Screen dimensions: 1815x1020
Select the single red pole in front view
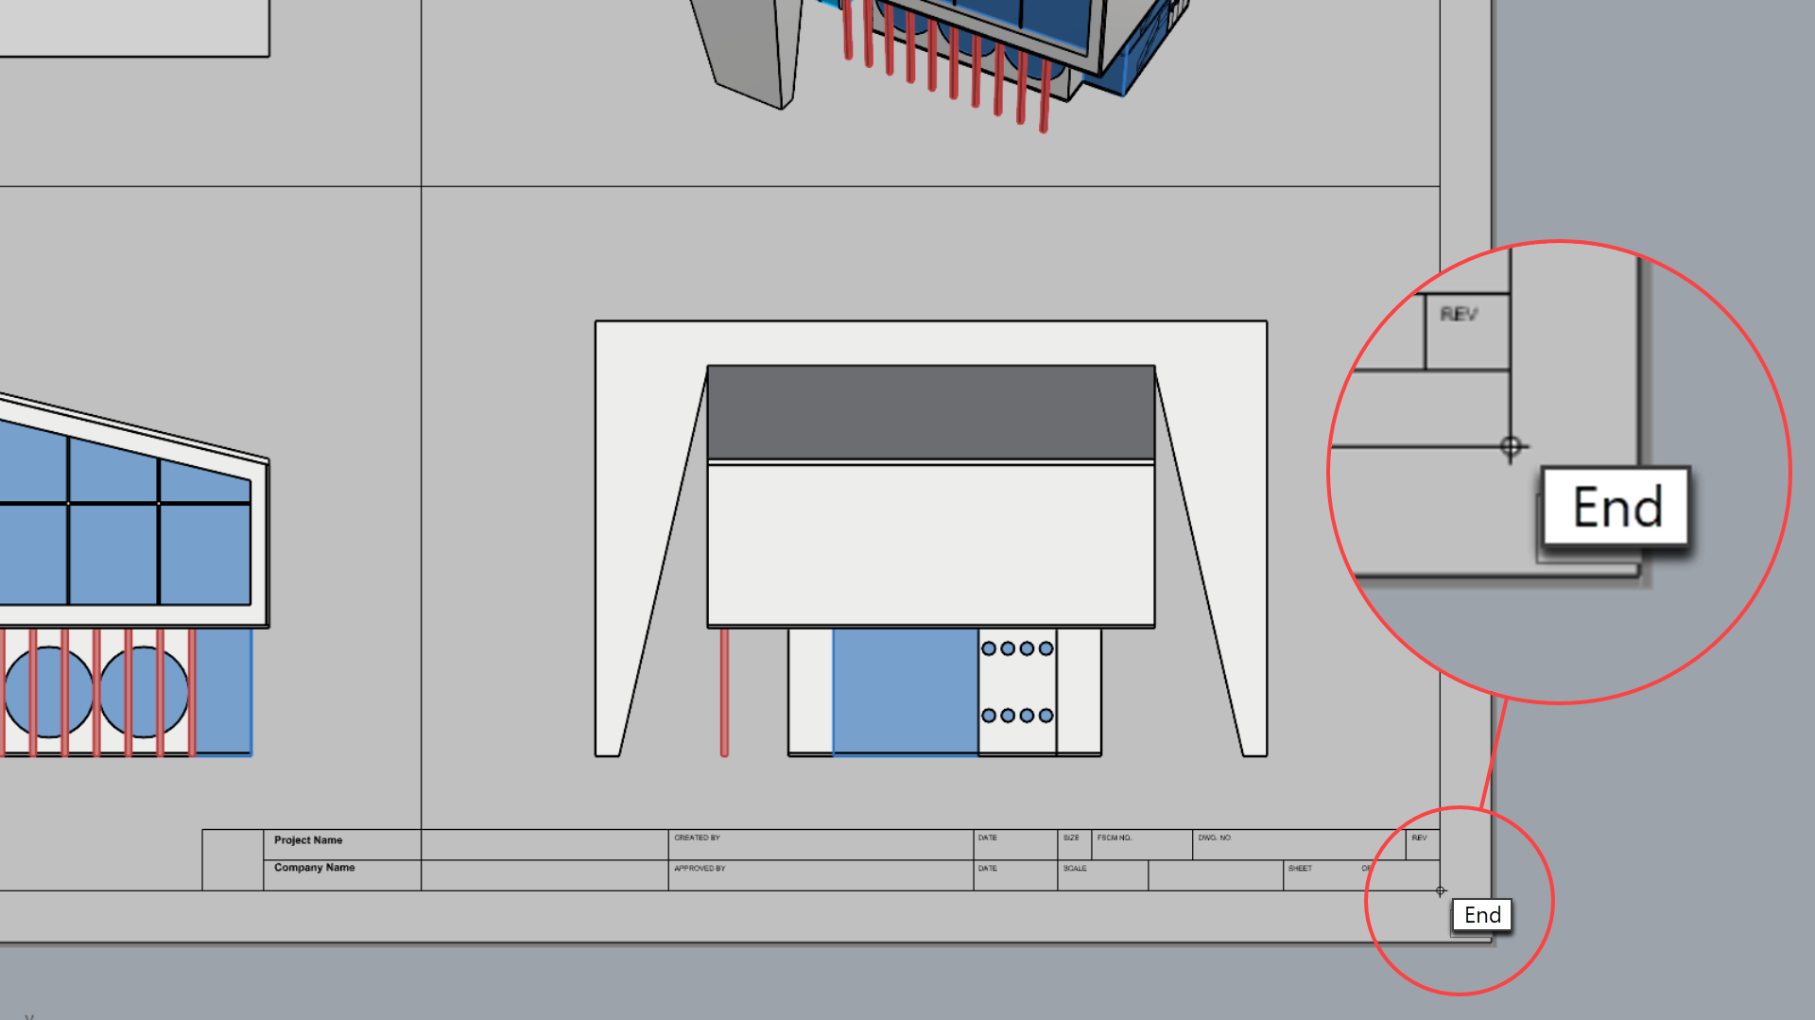click(x=724, y=692)
